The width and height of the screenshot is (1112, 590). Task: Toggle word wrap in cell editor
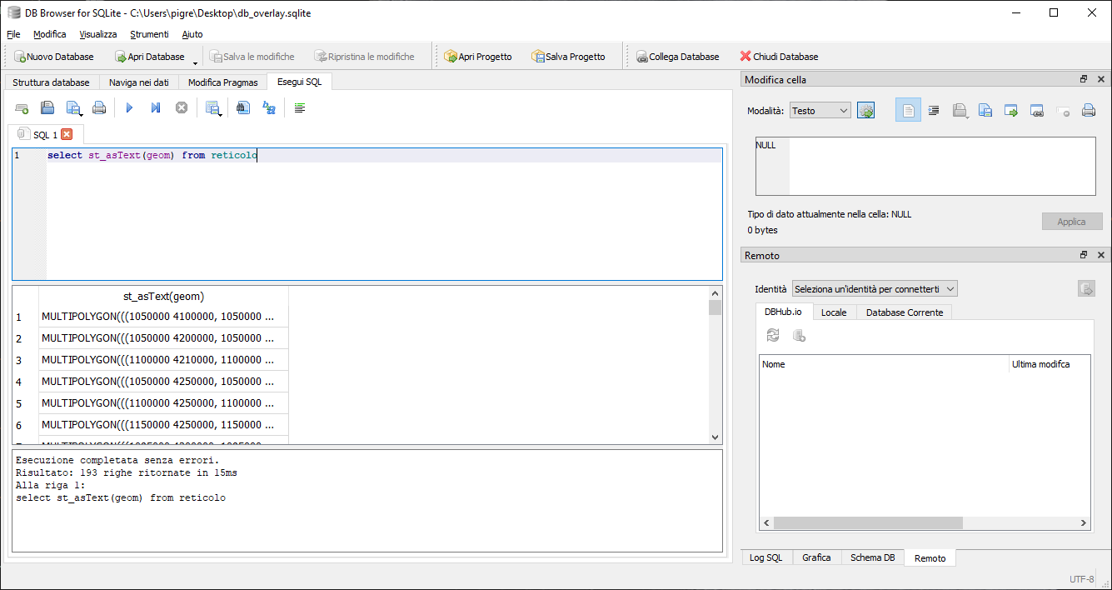(908, 110)
